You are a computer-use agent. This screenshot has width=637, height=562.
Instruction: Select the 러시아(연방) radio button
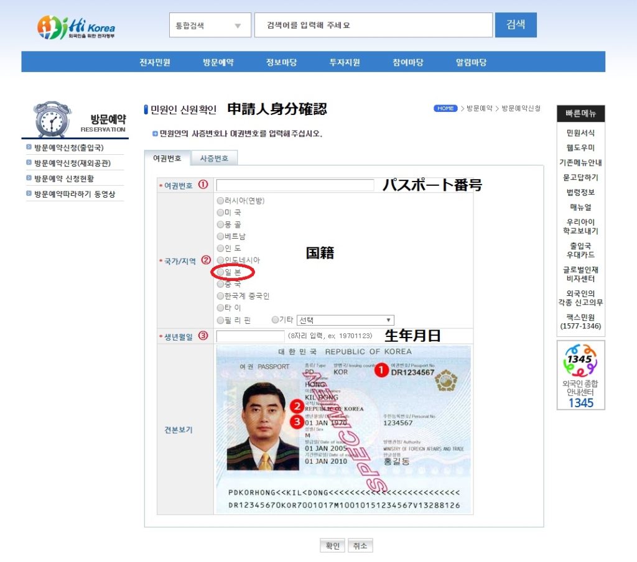click(220, 201)
